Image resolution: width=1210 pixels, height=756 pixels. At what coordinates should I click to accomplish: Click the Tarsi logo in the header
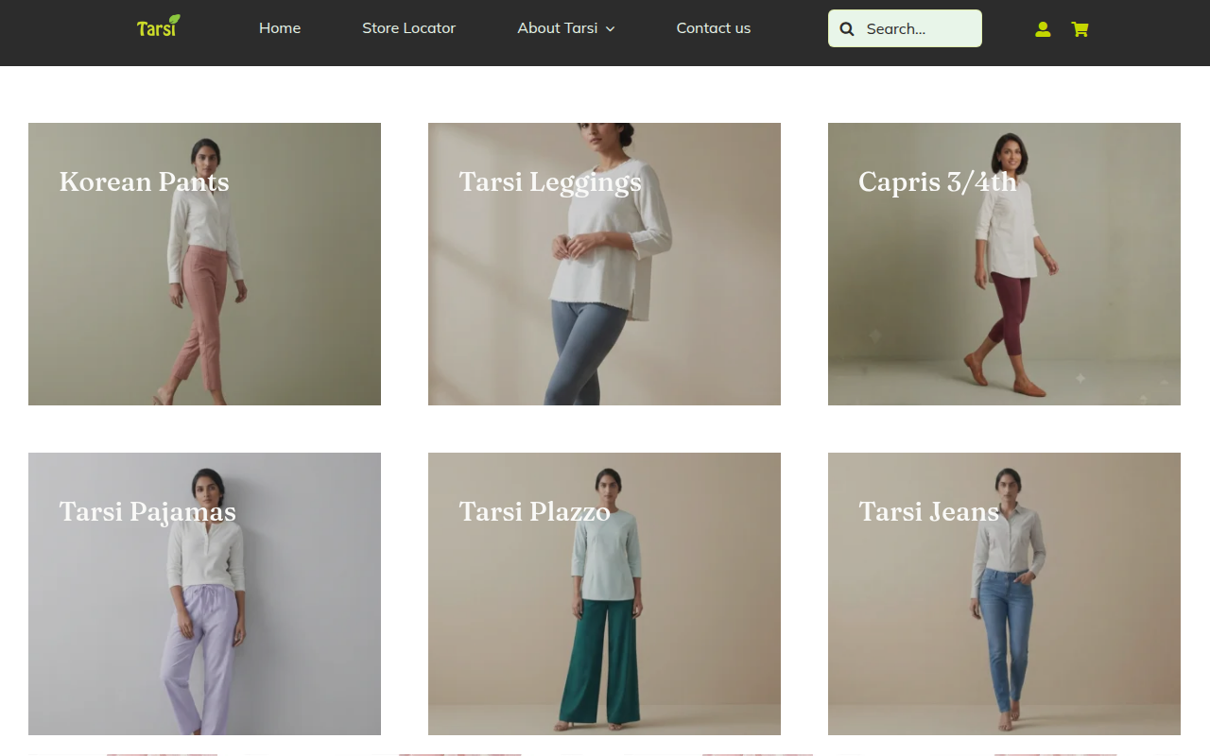[159, 26]
